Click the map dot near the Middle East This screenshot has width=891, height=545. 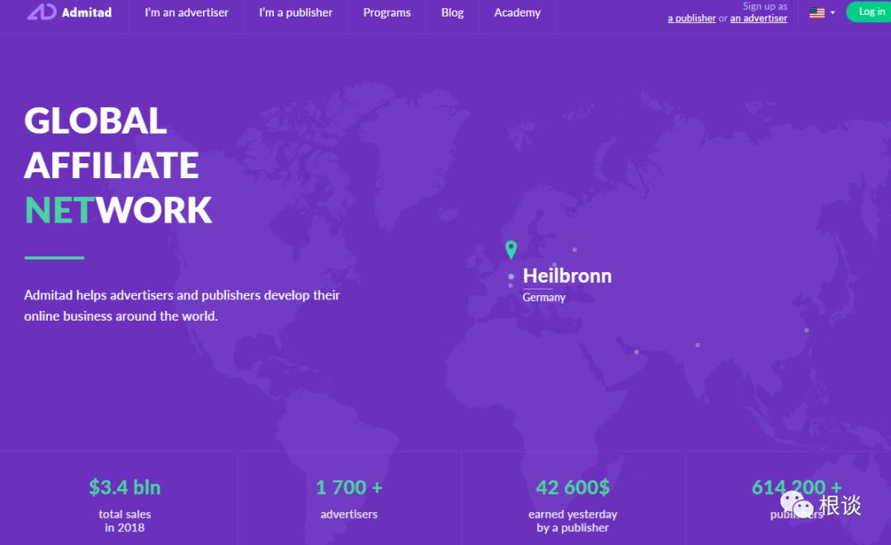point(636,352)
